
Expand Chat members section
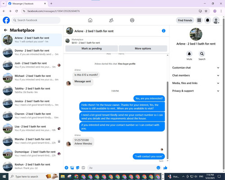coord(196,76)
